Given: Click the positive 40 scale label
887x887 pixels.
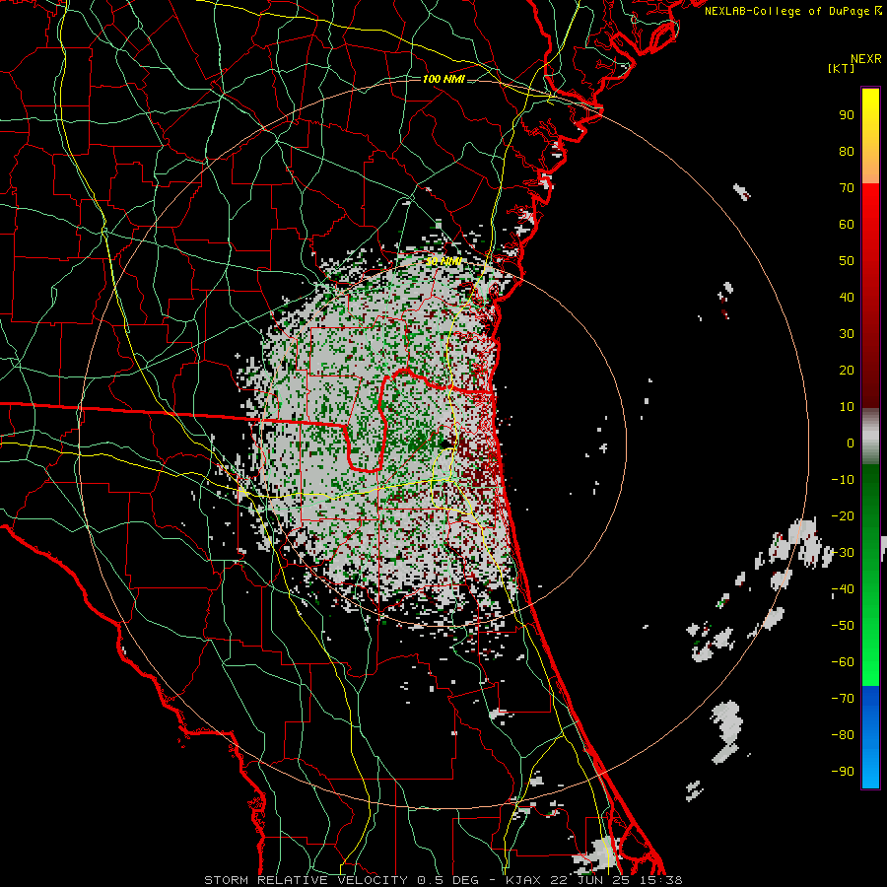Looking at the screenshot, I should [x=847, y=298].
